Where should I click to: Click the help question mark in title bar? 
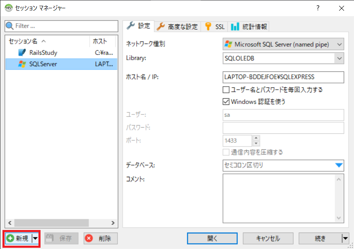318,8
